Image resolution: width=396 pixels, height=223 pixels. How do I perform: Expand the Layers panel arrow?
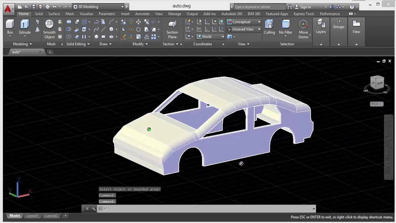tap(321, 44)
